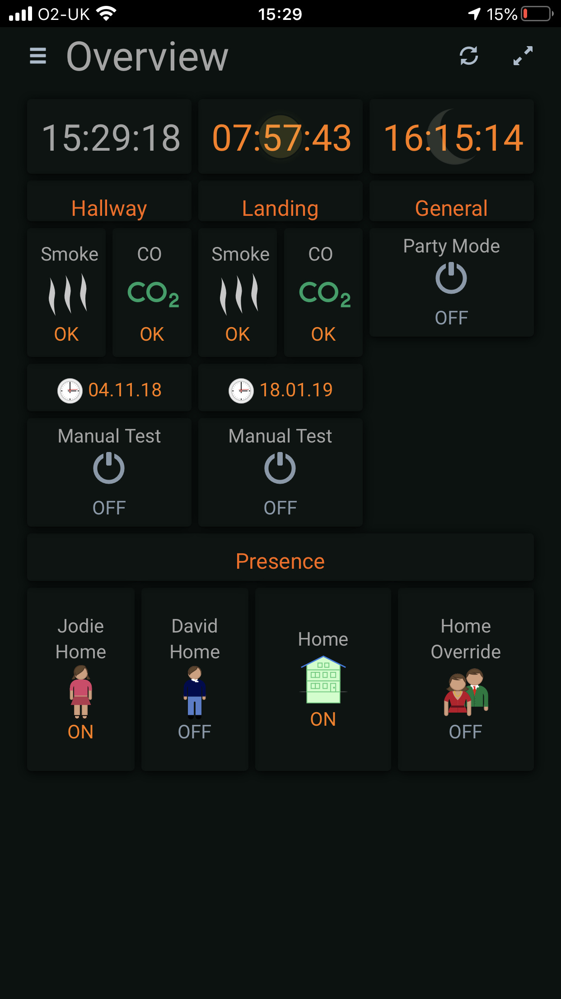Toggle the Hallway Manual Test switch

(109, 469)
